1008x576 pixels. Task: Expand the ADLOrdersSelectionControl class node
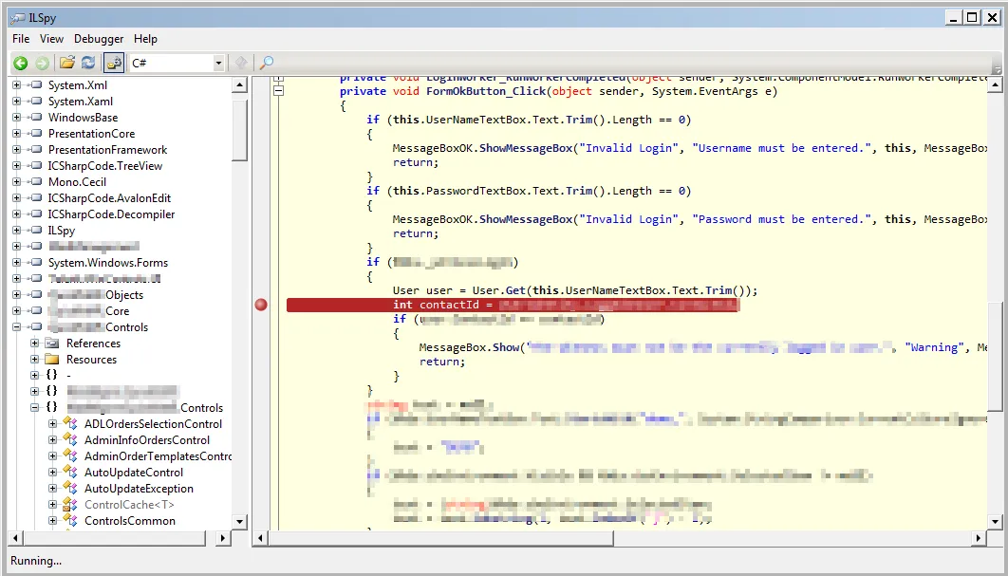coord(52,424)
